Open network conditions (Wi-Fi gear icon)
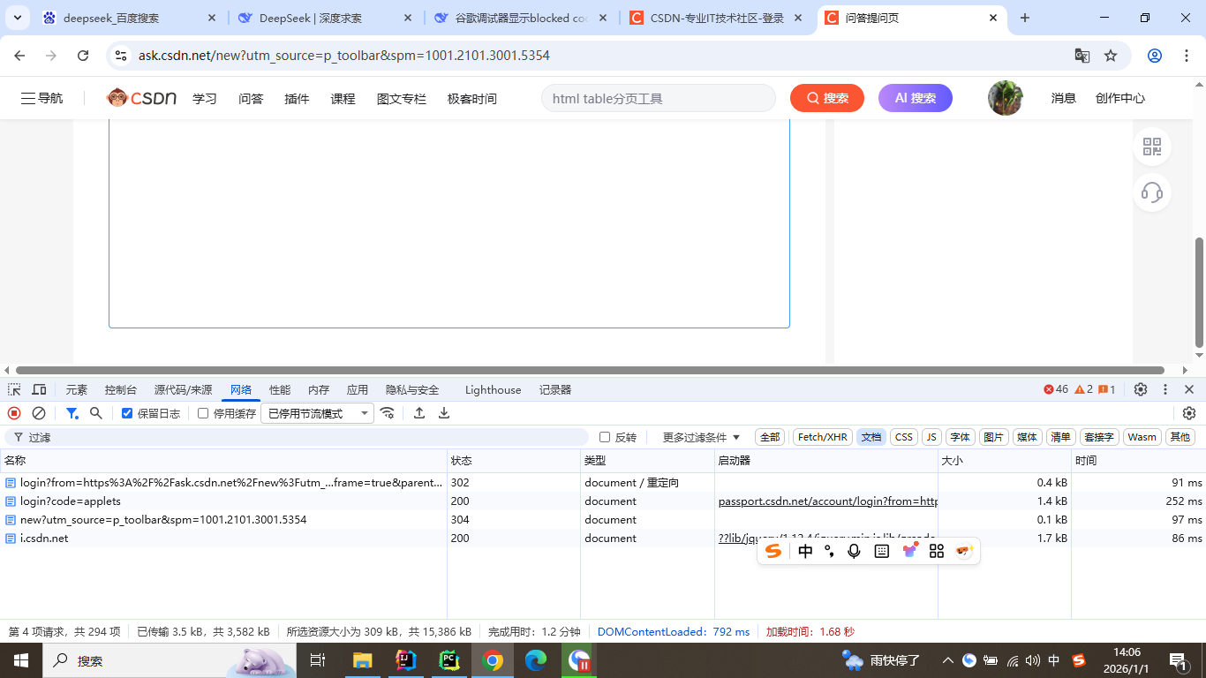The image size is (1206, 678). click(387, 413)
